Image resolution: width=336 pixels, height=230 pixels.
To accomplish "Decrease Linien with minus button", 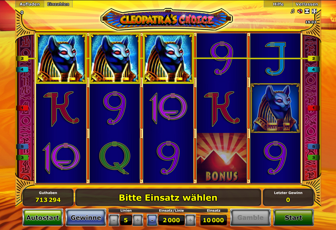I will pyautogui.click(x=114, y=220).
